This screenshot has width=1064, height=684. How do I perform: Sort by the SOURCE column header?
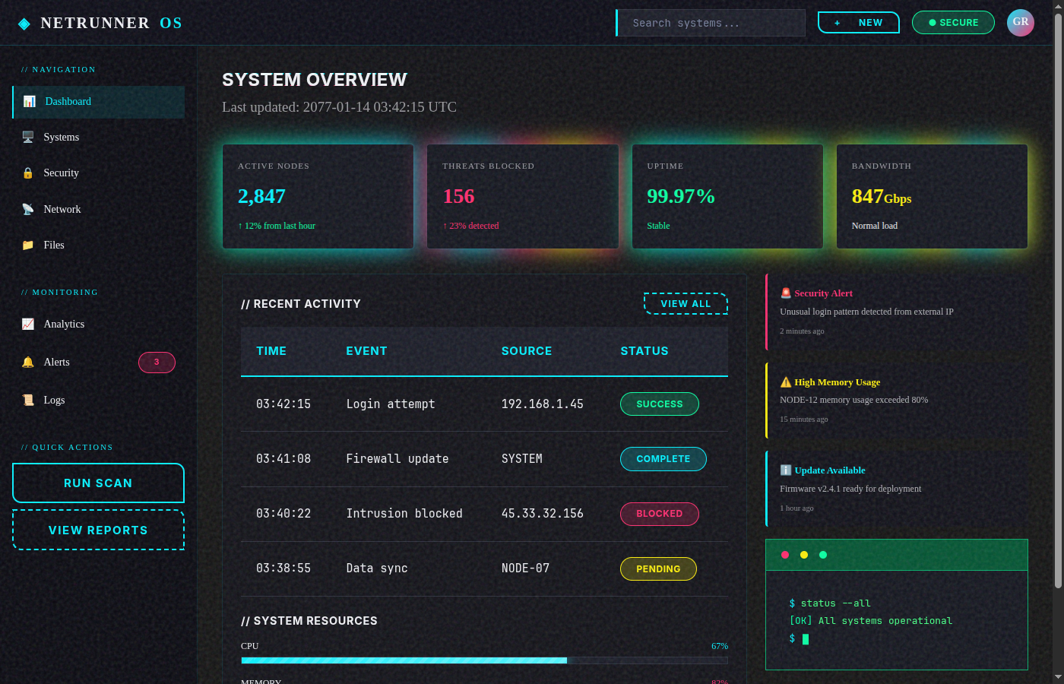pyautogui.click(x=527, y=351)
